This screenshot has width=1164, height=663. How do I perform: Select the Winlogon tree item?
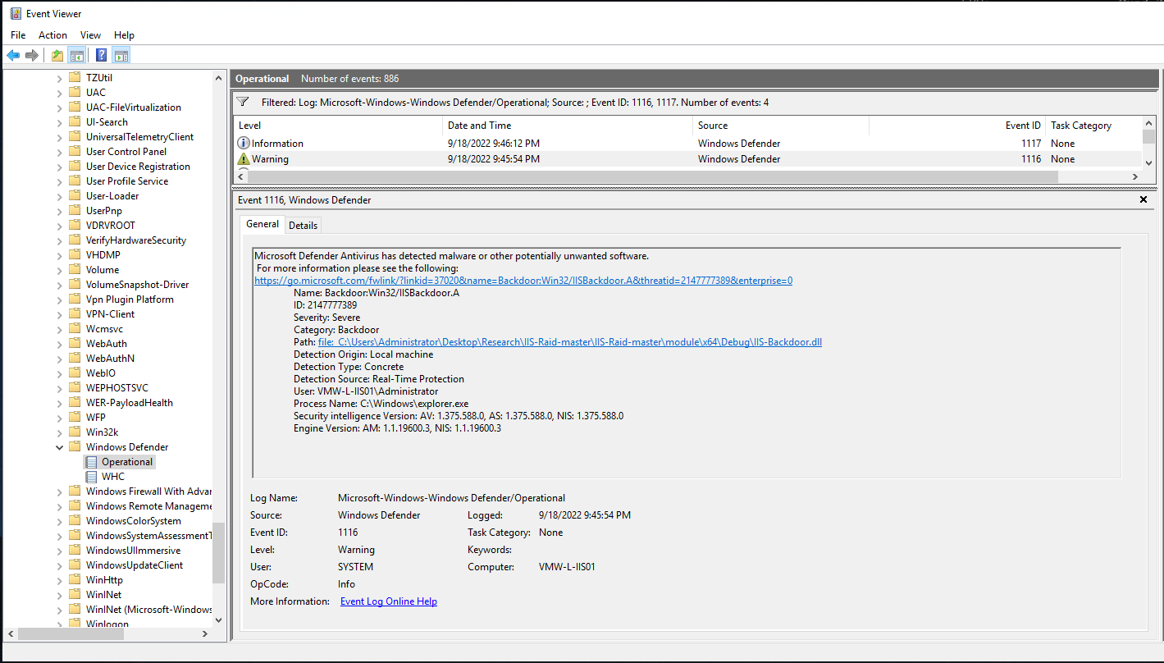(x=107, y=624)
